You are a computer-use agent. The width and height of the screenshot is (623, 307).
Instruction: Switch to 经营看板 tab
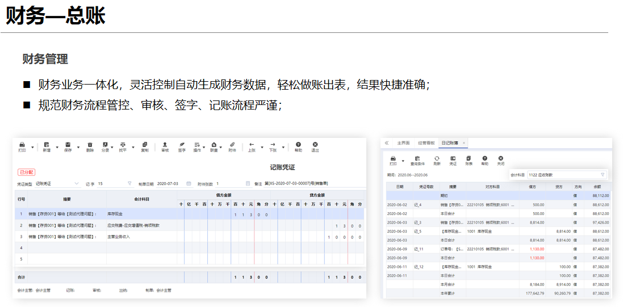tap(427, 143)
